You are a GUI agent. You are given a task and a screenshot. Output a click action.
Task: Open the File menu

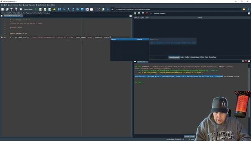pos(2,5)
